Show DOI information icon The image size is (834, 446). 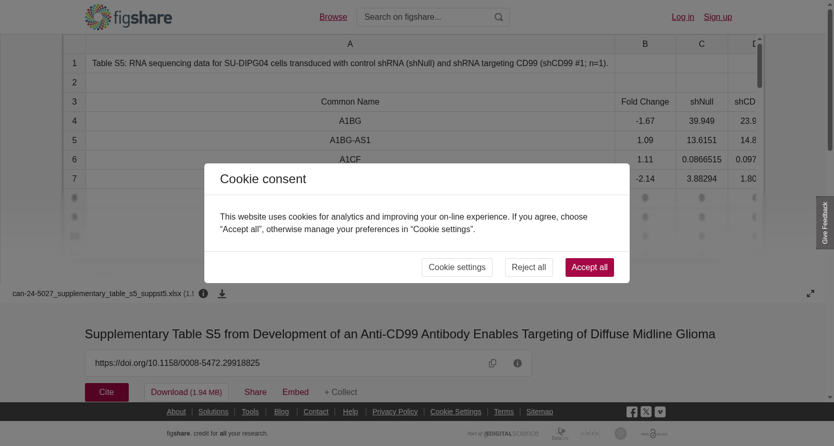(518, 363)
